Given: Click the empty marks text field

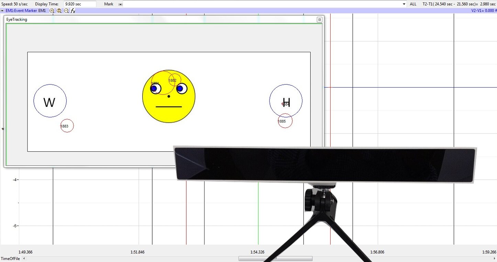Looking at the screenshot, I should click(x=263, y=4).
